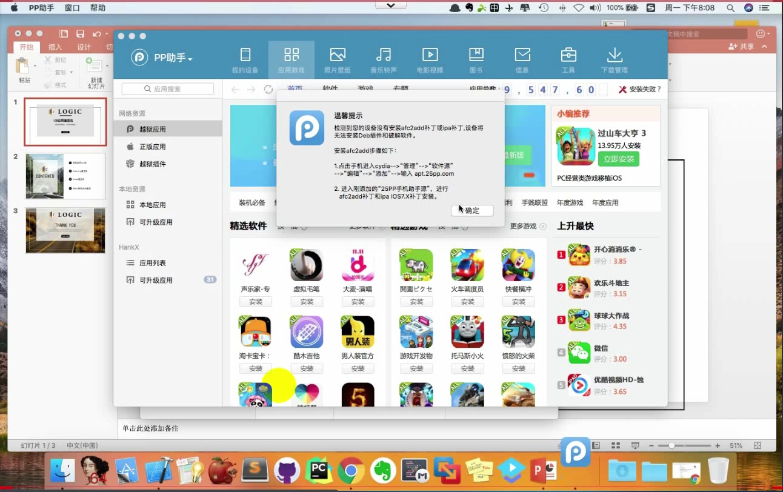The image size is (783, 492).
Task: Switch to 设计 tab in PowerPoint
Action: coord(84,47)
